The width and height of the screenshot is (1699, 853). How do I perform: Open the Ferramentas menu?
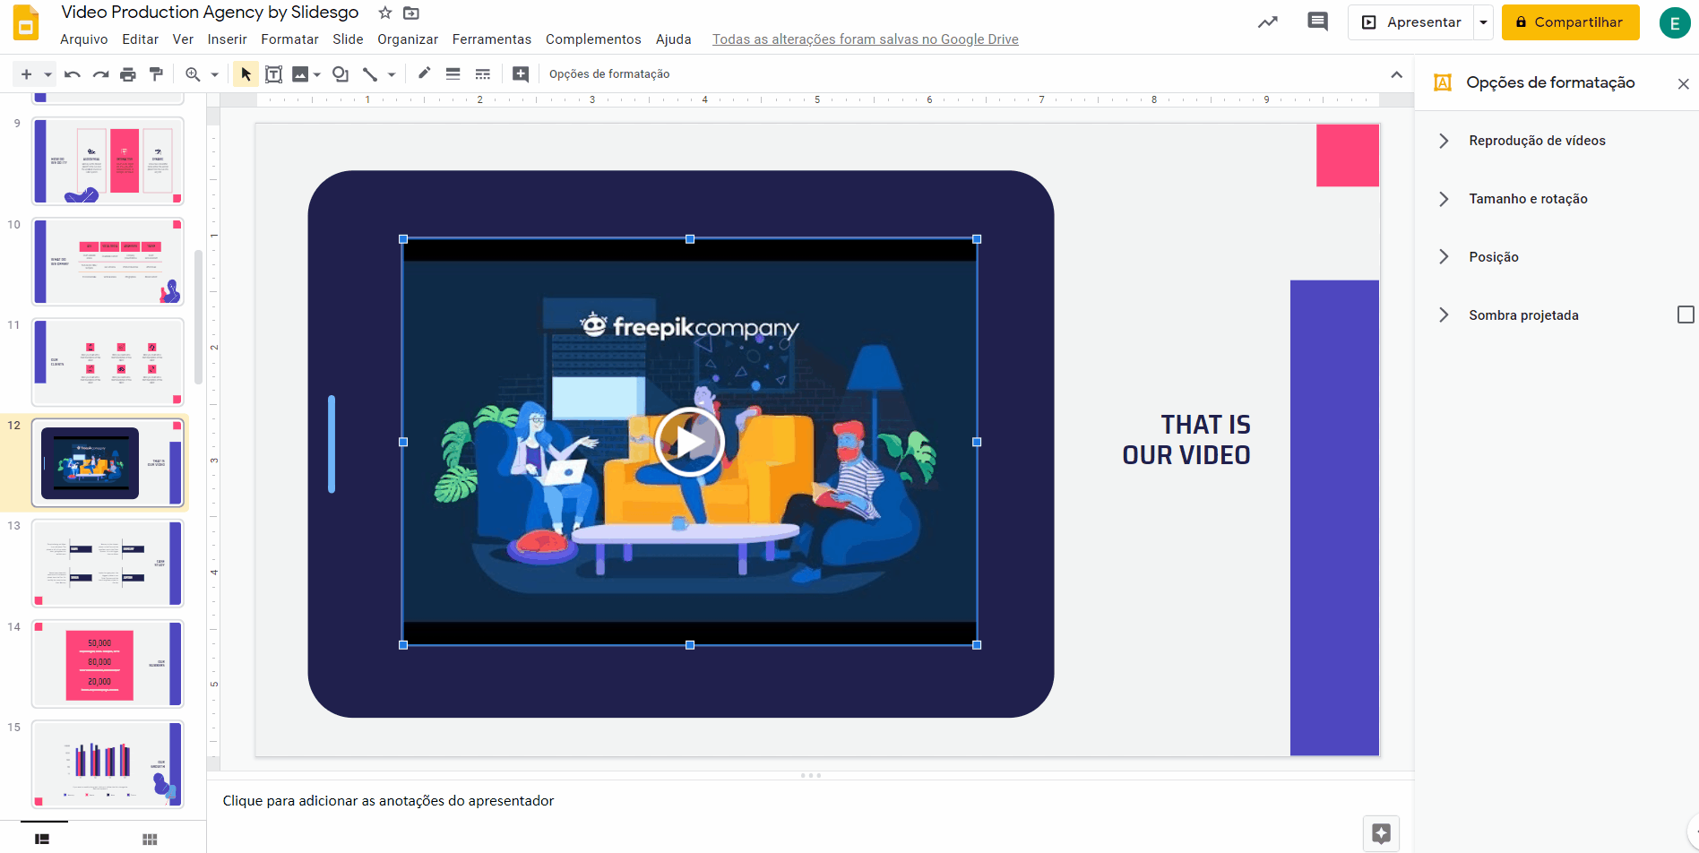(492, 39)
